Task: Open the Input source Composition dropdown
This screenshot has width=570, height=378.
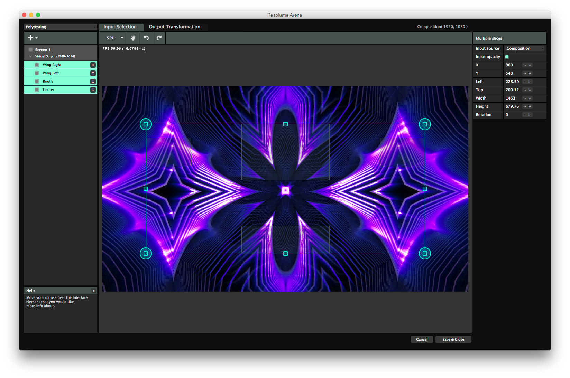Action: click(524, 49)
